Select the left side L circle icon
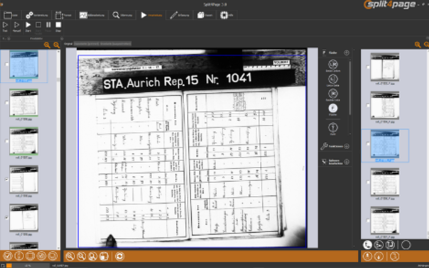Viewport: 429px width, 268px height. click(x=333, y=79)
